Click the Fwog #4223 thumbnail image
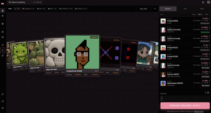The image size is (211, 113). point(163,48)
